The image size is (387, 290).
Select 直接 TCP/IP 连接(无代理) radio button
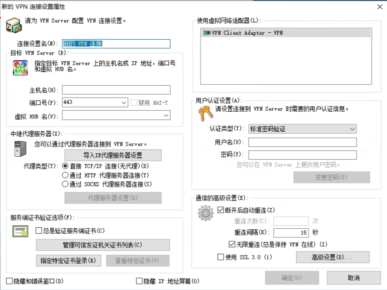[x=65, y=166]
